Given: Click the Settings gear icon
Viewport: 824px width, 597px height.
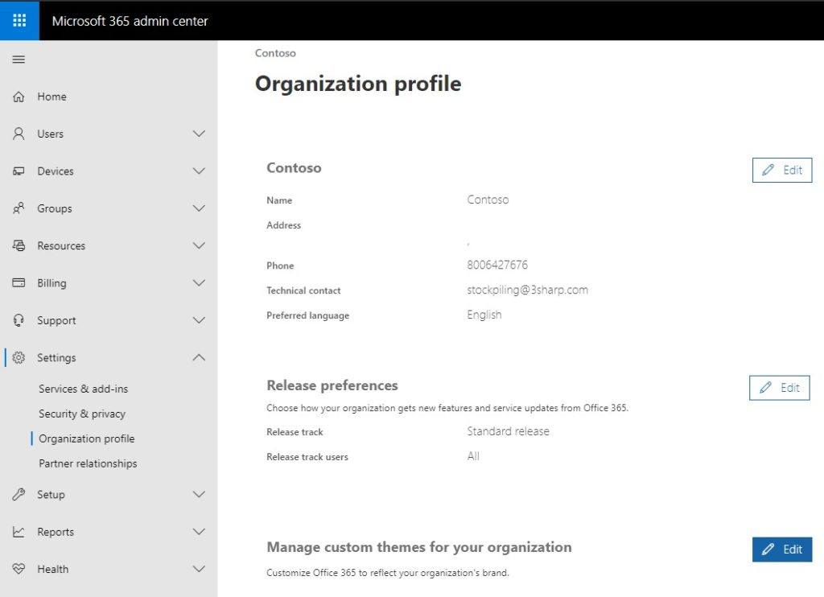Looking at the screenshot, I should 19,358.
